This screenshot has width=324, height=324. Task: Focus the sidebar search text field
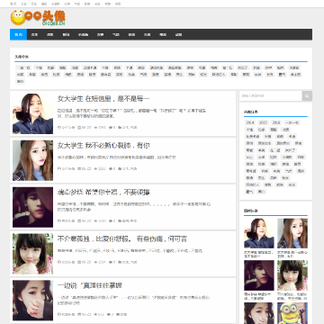click(x=271, y=96)
